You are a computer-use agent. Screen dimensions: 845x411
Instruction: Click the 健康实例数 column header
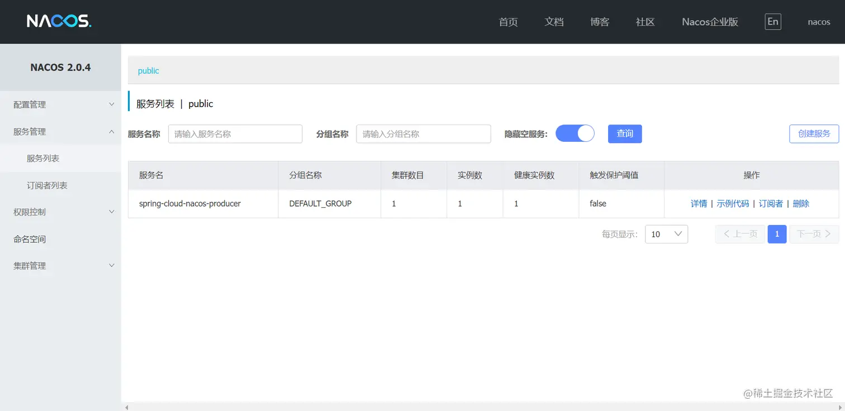coord(541,175)
